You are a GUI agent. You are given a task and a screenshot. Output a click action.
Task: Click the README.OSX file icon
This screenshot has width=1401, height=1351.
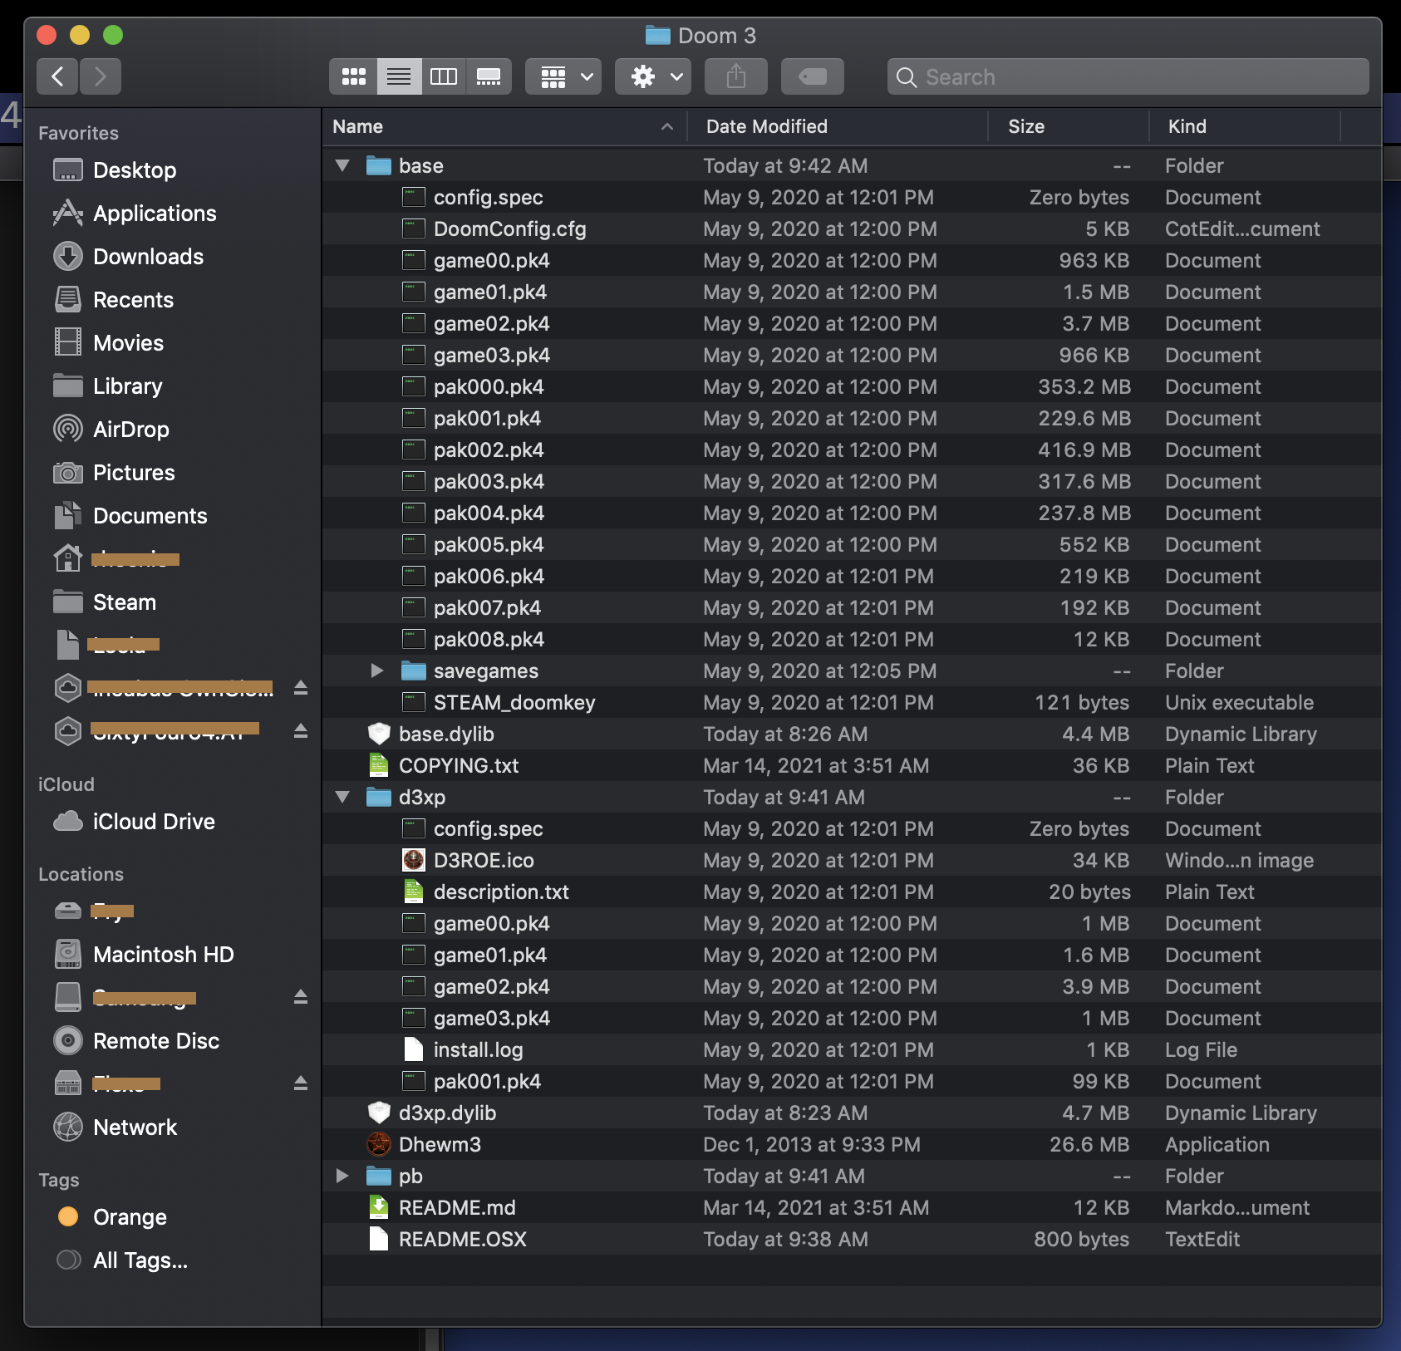click(x=379, y=1239)
